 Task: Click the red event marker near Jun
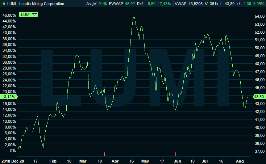coord(176,154)
